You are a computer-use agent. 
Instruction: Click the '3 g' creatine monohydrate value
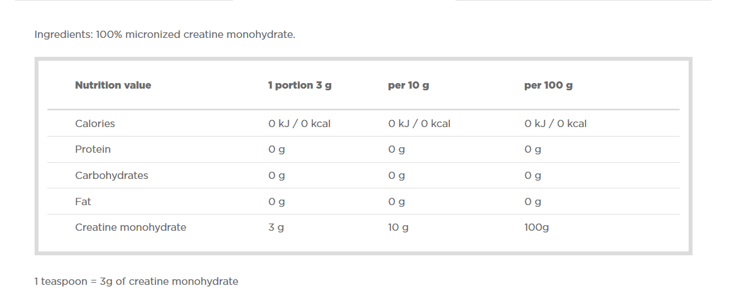coord(276,227)
